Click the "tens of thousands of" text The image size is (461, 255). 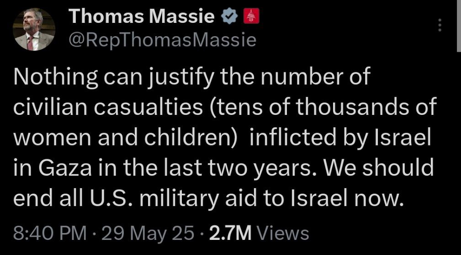click(x=323, y=107)
